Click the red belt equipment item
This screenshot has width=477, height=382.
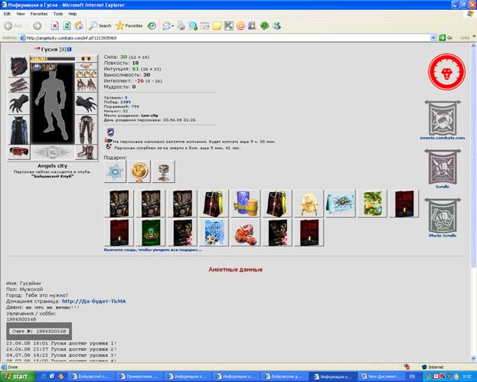[x=19, y=152]
